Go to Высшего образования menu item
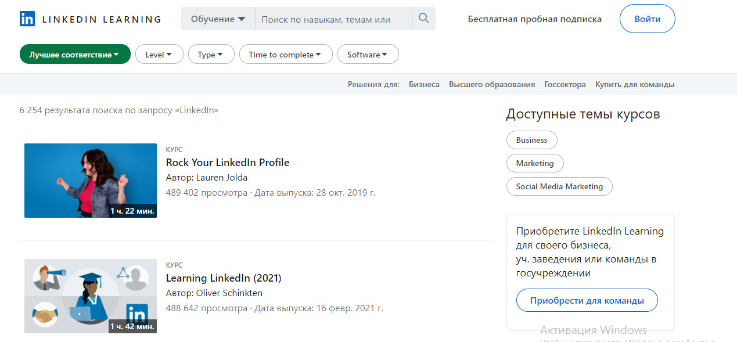 click(x=491, y=84)
